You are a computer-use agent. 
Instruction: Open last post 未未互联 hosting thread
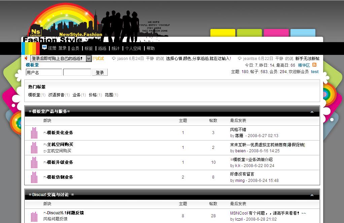[268, 145]
